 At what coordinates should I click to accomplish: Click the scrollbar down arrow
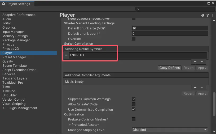pos(214,132)
